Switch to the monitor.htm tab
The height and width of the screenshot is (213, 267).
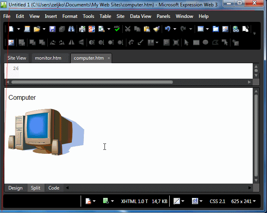pos(48,58)
